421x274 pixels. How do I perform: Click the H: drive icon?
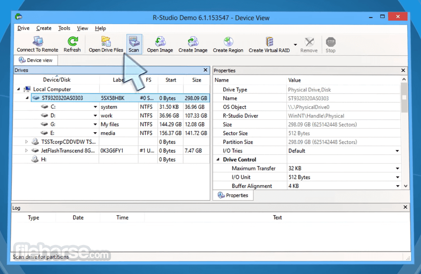35,159
